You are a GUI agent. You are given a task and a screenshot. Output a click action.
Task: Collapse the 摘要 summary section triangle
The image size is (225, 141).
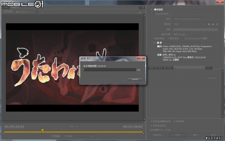tap(154, 43)
